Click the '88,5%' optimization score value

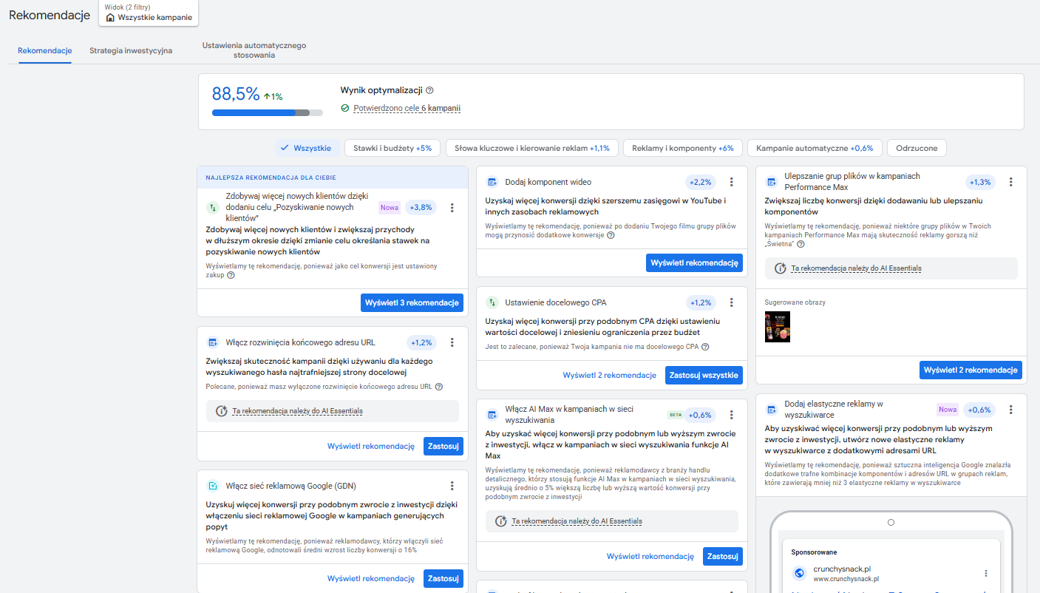[x=236, y=94]
